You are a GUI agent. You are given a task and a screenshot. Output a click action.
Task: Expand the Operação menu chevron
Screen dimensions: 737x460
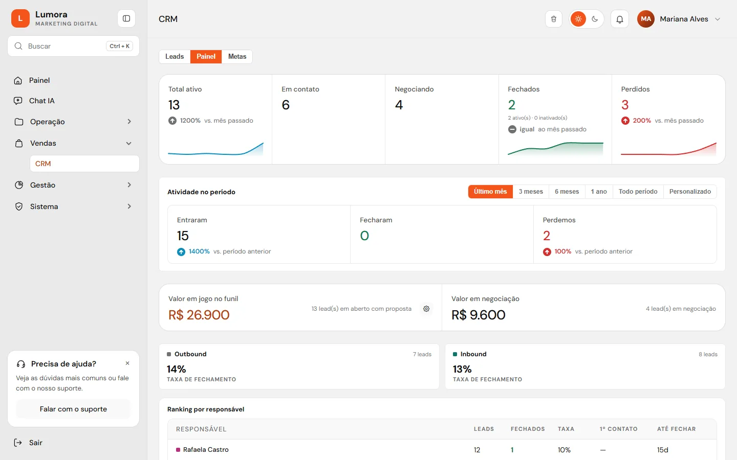tap(129, 122)
